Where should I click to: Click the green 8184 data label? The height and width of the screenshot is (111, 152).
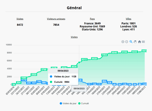[125, 52]
